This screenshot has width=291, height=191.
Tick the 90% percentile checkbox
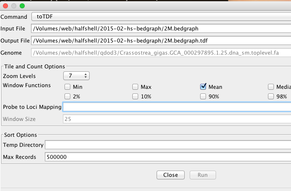[x=203, y=96]
